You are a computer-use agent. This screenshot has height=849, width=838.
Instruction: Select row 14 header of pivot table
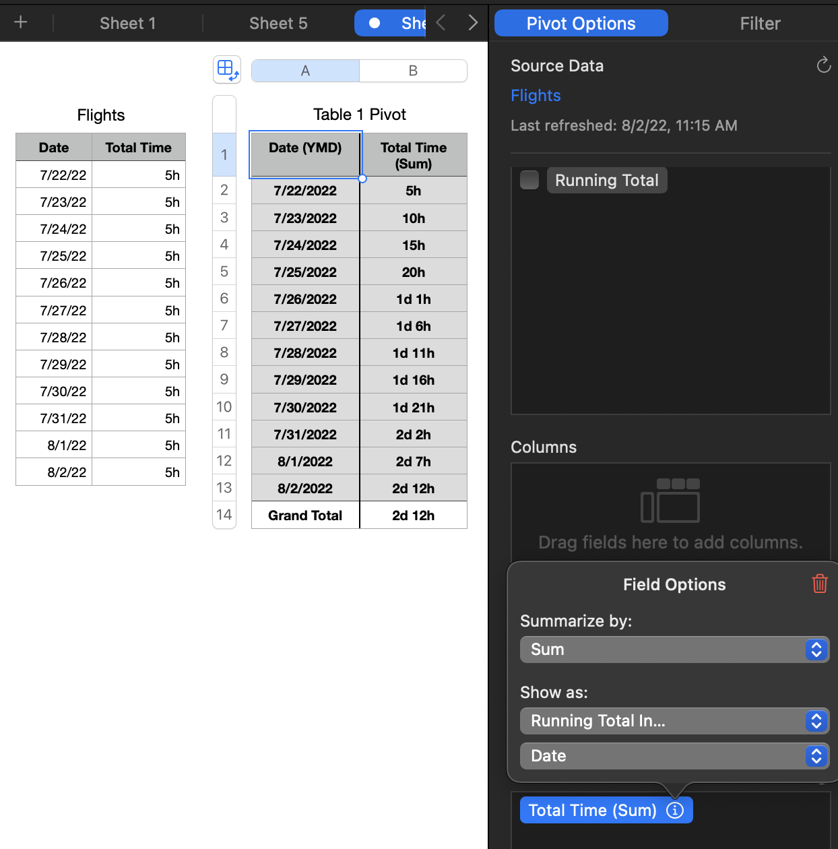tap(224, 515)
